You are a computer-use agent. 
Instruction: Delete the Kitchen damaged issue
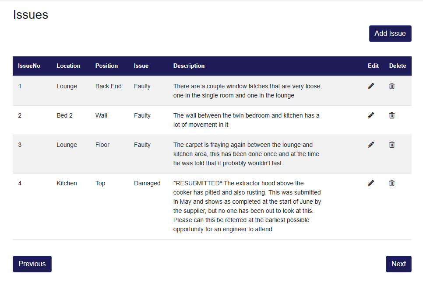pos(392,183)
